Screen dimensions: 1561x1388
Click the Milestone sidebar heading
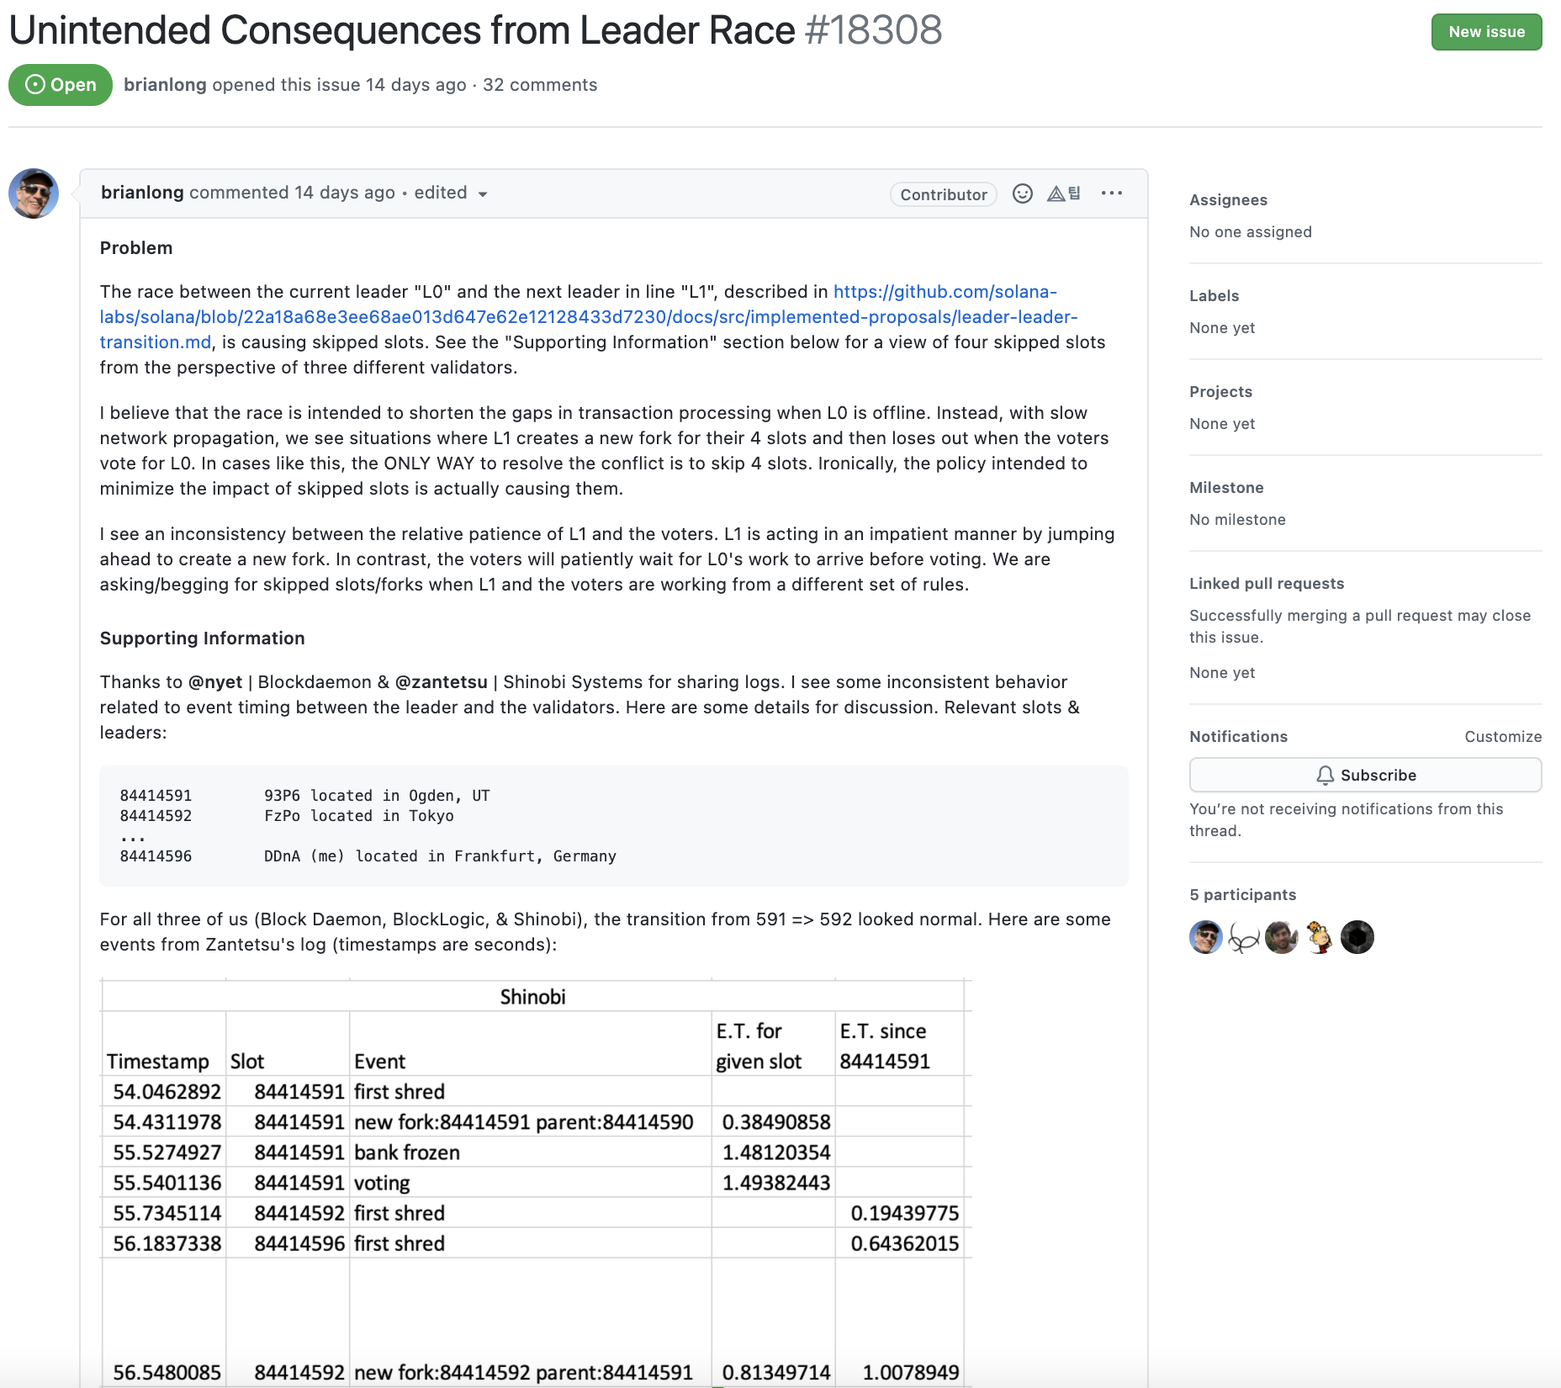click(1226, 488)
